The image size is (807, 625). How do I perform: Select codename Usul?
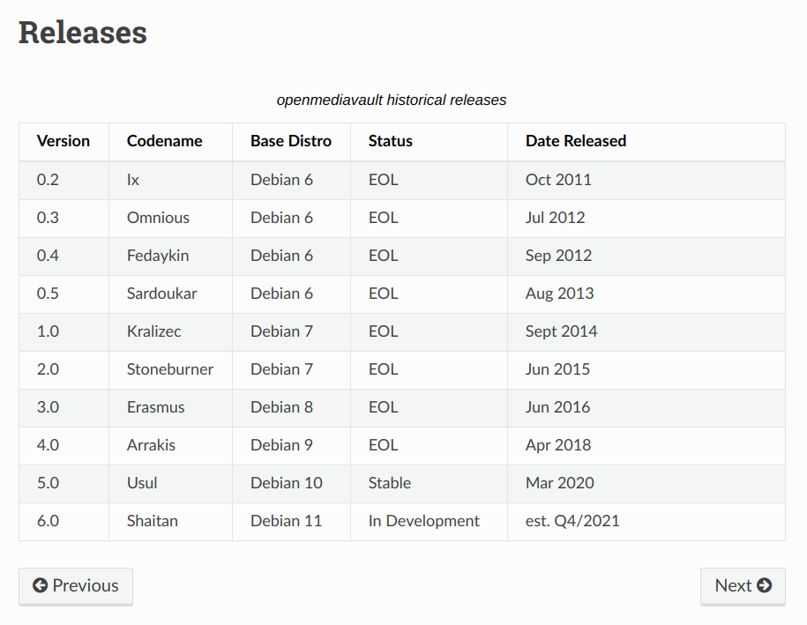point(142,483)
